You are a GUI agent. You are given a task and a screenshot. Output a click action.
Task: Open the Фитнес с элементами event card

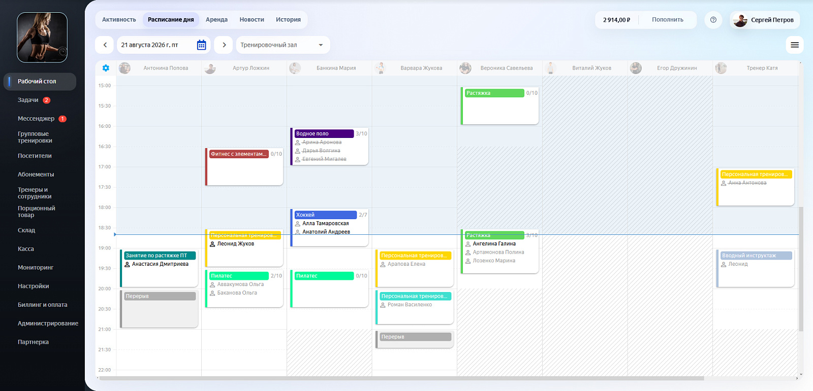point(244,167)
